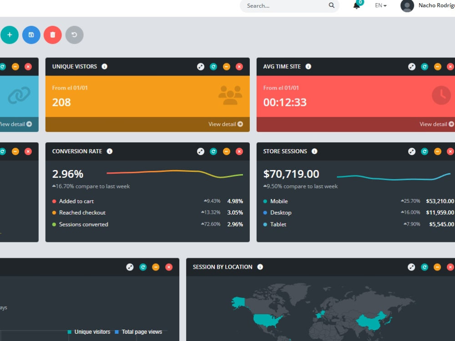Screen dimensions: 455x341
Task: Select the Sessions converted row
Action: tap(147, 224)
